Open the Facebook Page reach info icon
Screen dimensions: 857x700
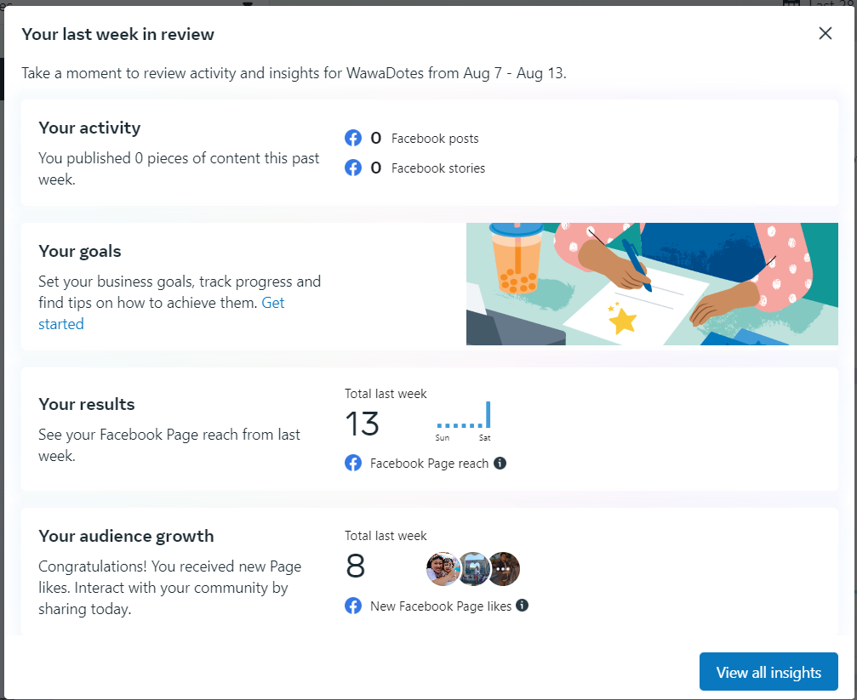500,463
